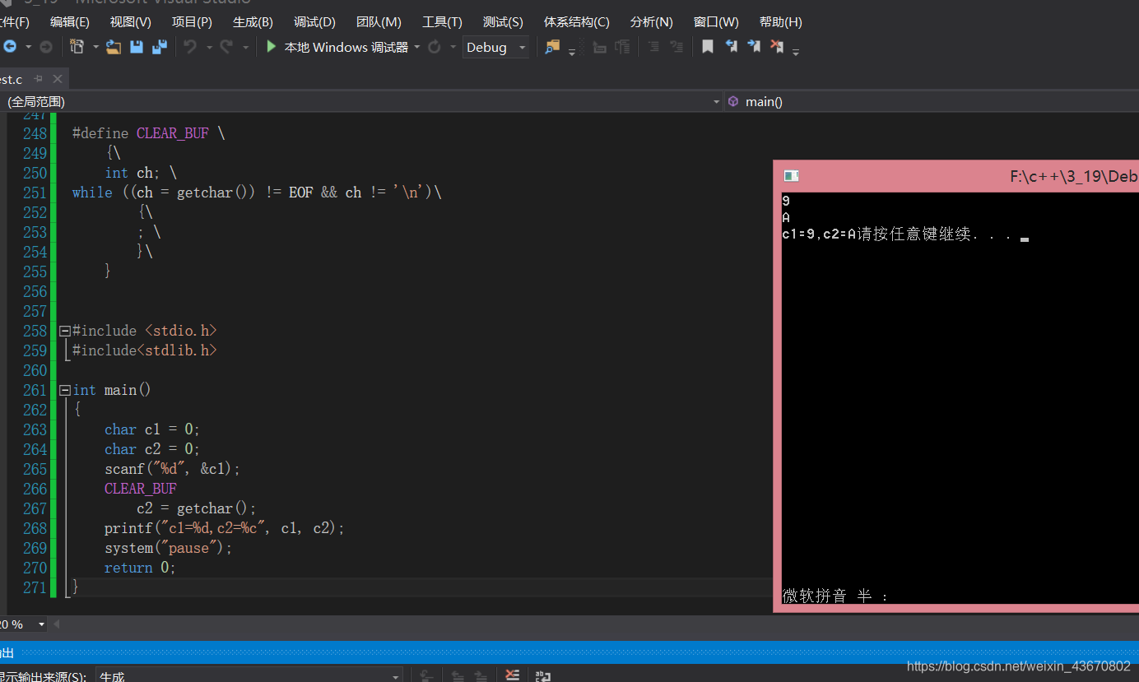Start debugging with the green play icon
This screenshot has width=1139, height=682.
click(x=271, y=47)
